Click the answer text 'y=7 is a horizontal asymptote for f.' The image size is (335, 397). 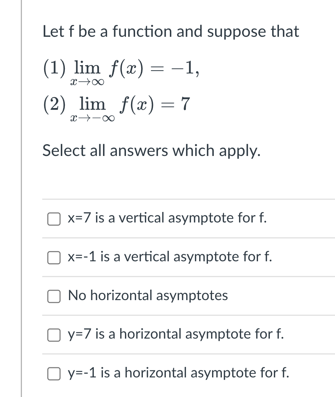[176, 334]
